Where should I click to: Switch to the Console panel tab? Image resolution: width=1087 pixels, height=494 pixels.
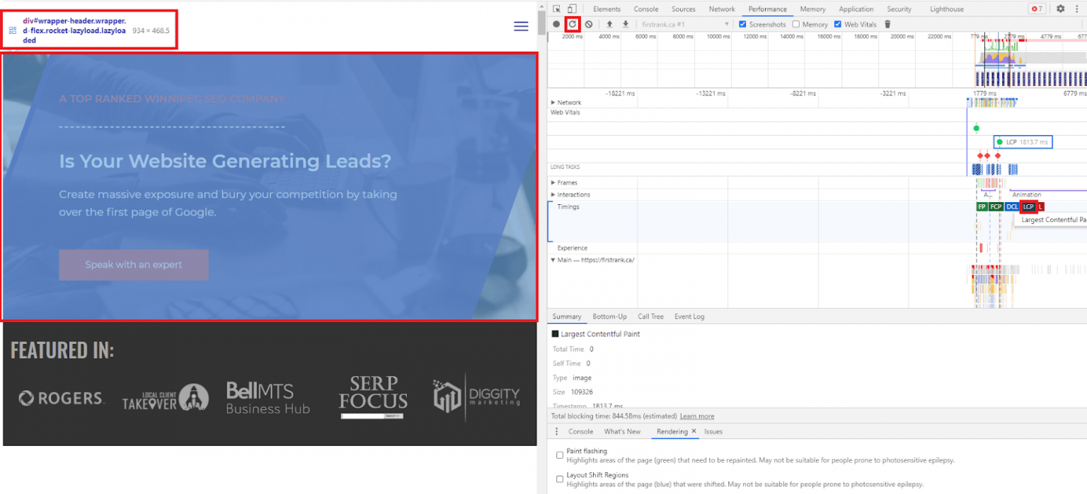tap(645, 9)
